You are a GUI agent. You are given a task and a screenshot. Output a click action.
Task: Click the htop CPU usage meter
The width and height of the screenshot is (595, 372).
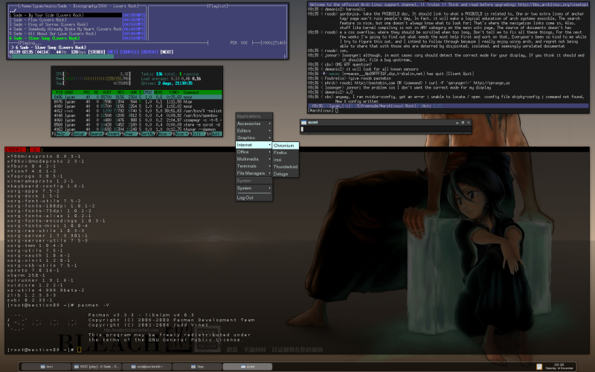93,74
